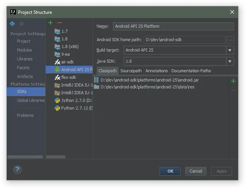Screen dimensions: 246x188
Task: Add a new SDK with green plus
Action: (x=50, y=23)
